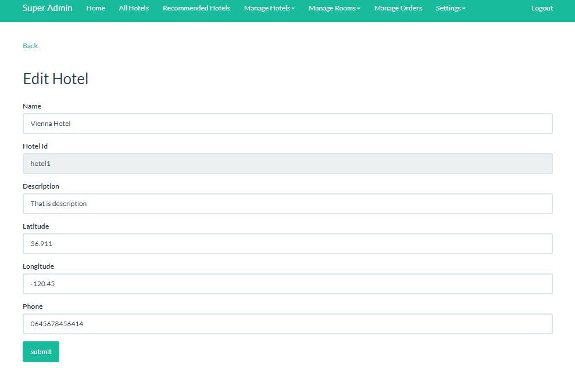Expand the Manage Rooms dropdown
The height and width of the screenshot is (368, 575).
[x=334, y=8]
